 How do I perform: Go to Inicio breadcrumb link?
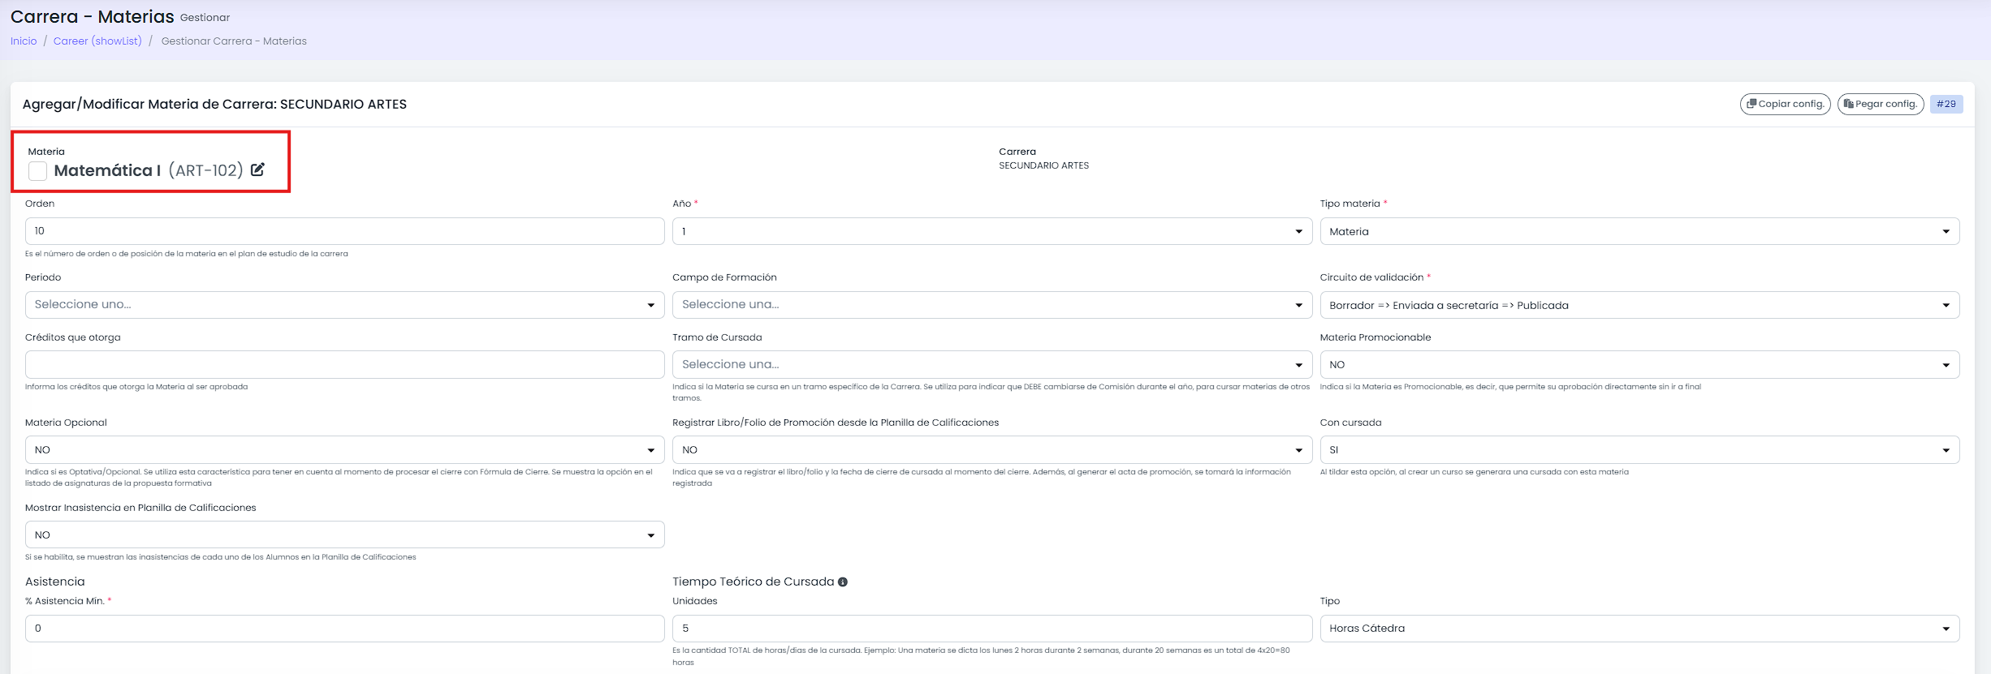click(24, 41)
